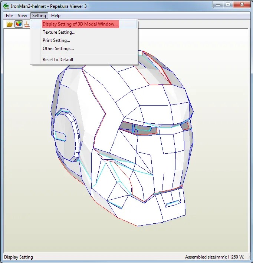Screen dimensions: 253x263
Task: Select Print Setting entry
Action: point(84,40)
